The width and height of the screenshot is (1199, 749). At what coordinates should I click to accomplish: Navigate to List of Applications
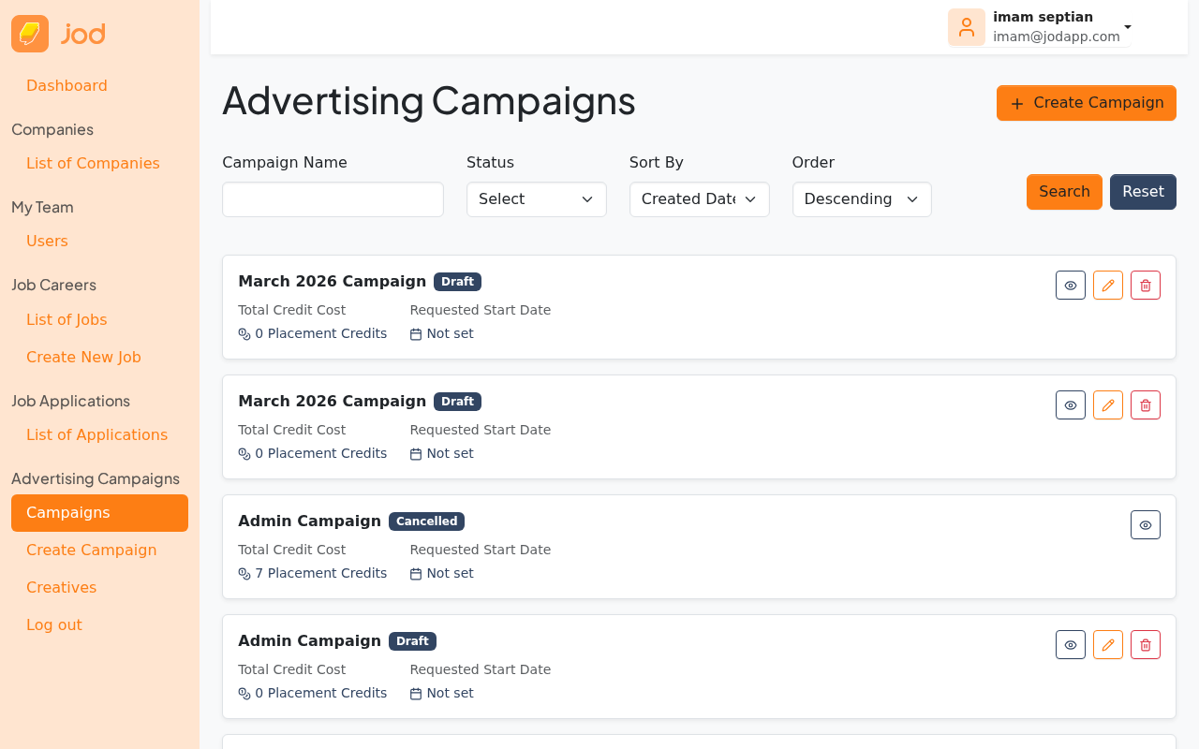(96, 434)
